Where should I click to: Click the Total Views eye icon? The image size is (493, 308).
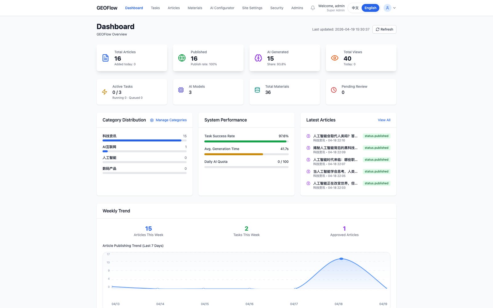coord(335,58)
